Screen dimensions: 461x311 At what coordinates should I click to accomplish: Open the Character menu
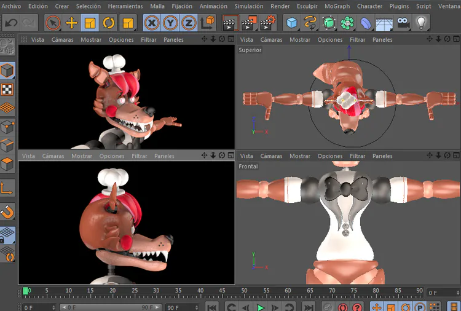(369, 6)
